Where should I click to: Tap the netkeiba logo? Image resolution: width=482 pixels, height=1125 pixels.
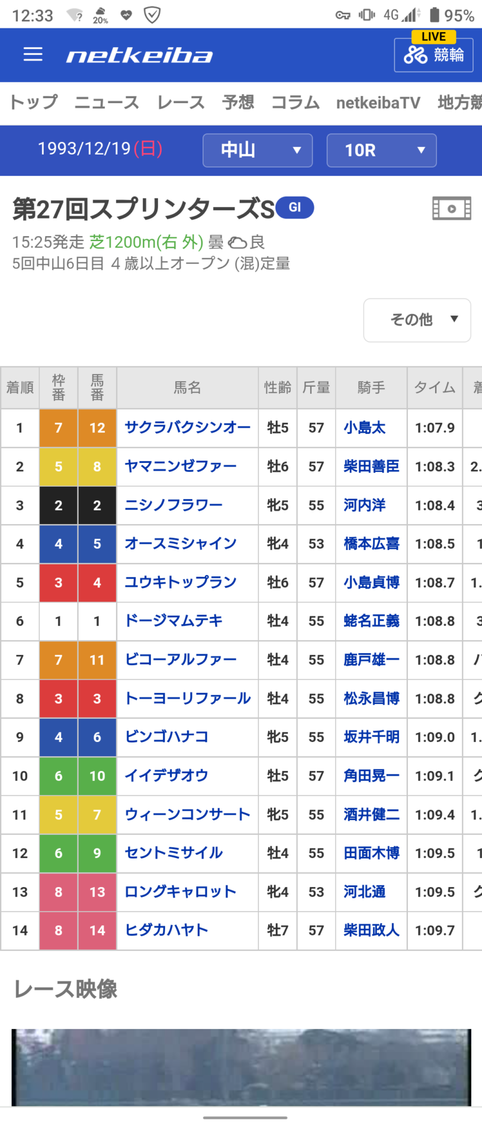click(139, 56)
